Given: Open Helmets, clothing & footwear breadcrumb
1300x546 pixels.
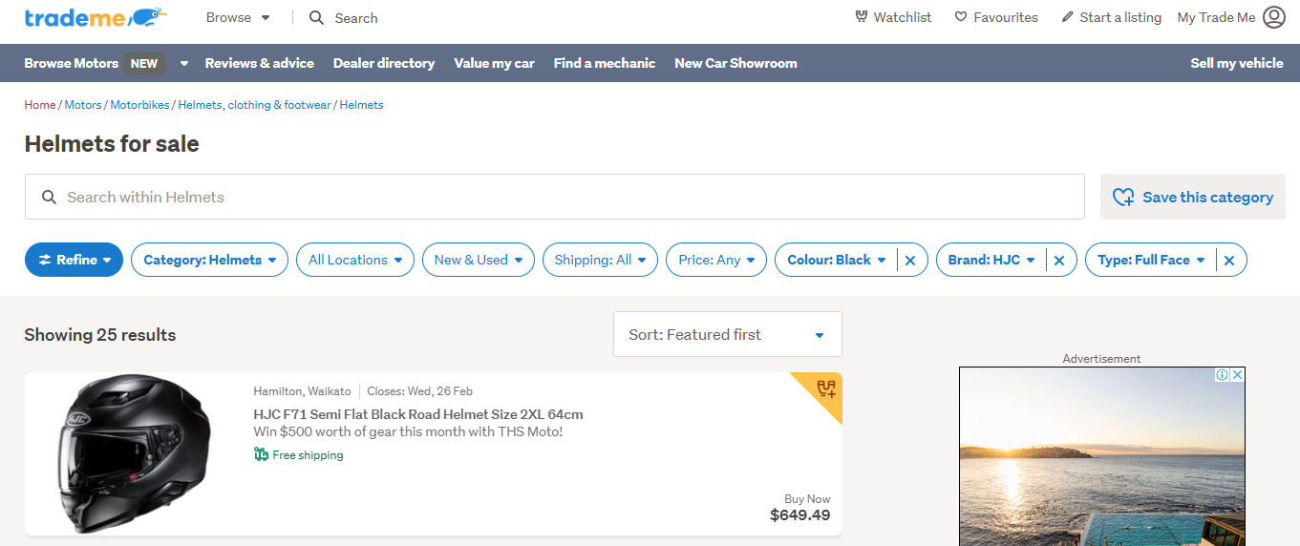Looking at the screenshot, I should pyautogui.click(x=254, y=105).
